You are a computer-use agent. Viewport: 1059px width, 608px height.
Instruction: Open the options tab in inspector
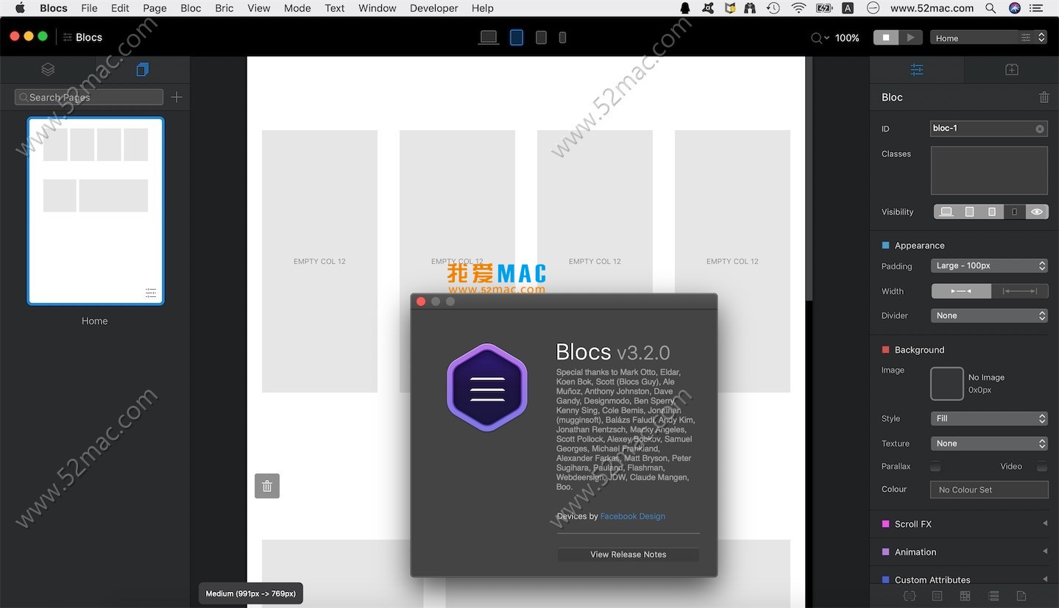(917, 69)
